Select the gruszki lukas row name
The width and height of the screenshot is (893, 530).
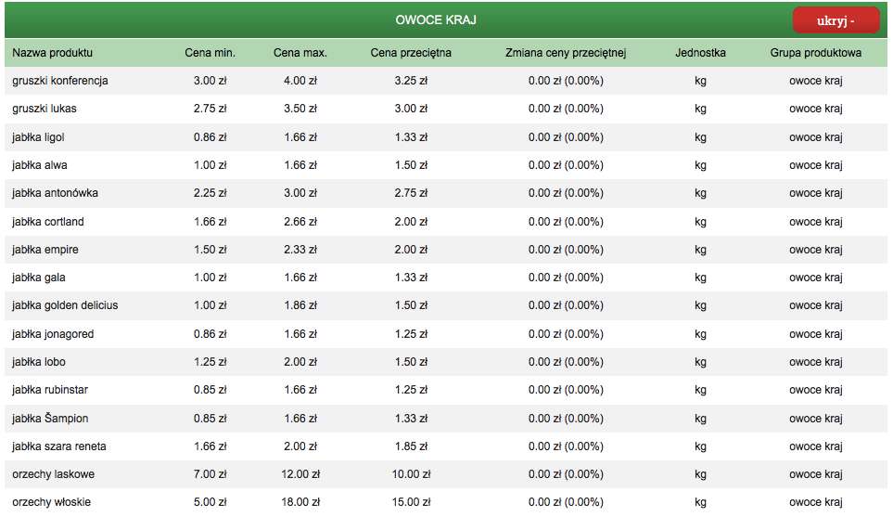(x=44, y=109)
